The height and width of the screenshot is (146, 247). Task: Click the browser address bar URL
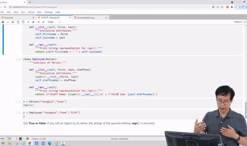coord(35,7)
